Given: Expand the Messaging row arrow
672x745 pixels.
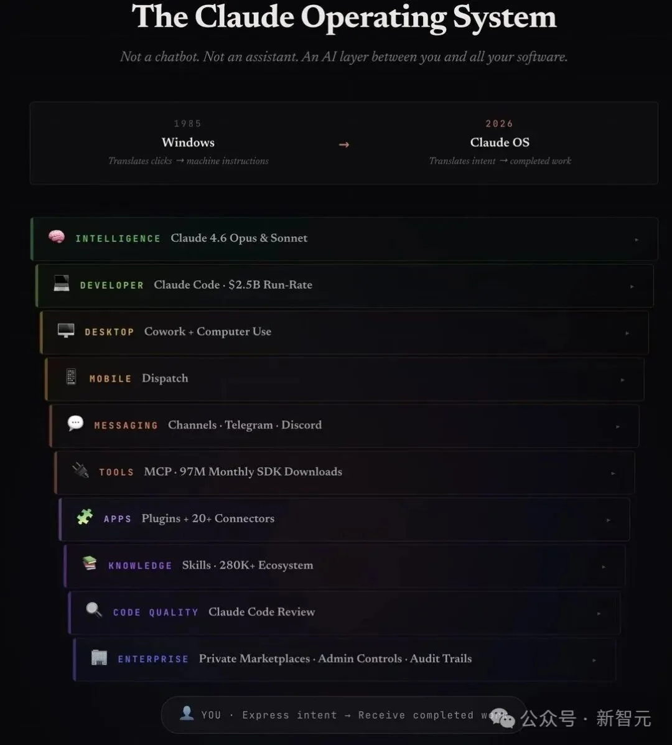Looking at the screenshot, I should coord(617,426).
